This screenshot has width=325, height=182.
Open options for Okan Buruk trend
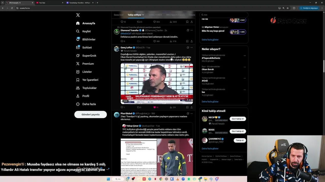click(245, 67)
